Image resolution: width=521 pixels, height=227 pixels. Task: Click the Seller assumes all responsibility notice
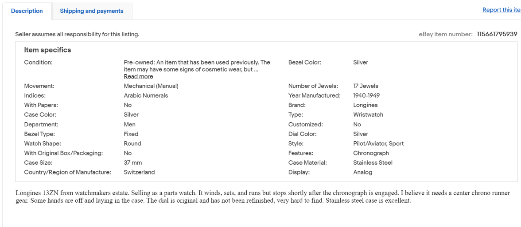77,34
